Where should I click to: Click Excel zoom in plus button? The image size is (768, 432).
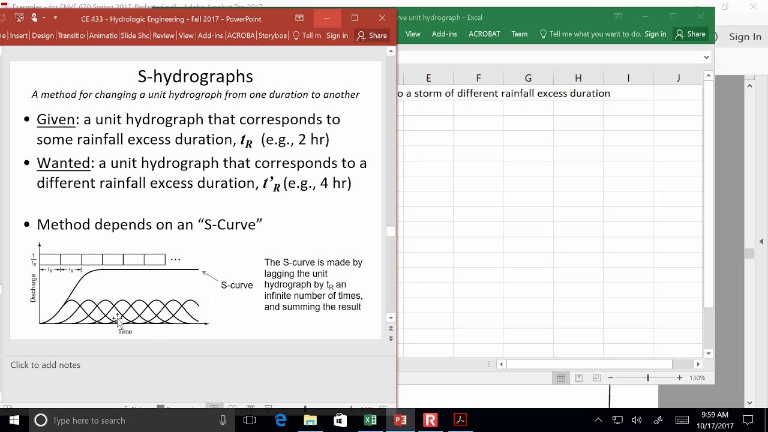click(x=679, y=377)
